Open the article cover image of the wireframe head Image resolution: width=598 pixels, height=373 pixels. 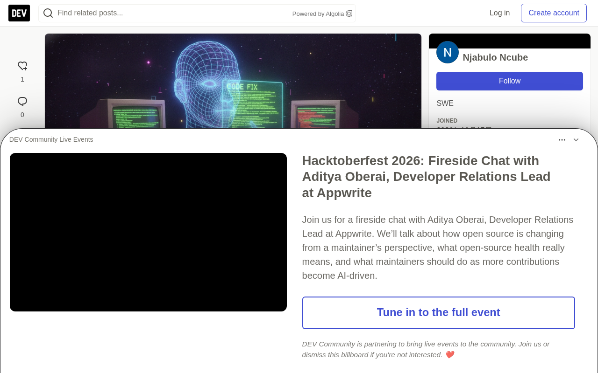233,81
